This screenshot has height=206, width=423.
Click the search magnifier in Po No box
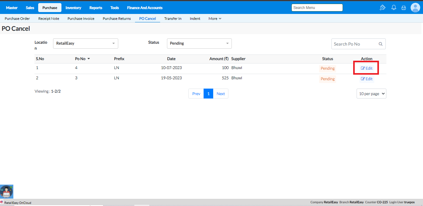380,44
